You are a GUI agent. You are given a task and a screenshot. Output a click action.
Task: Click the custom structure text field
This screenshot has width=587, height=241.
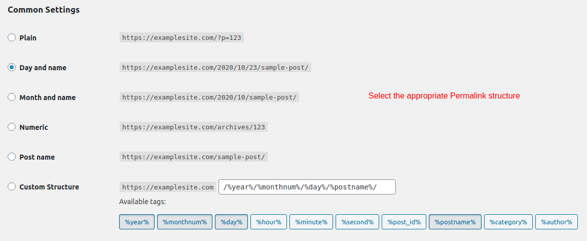pyautogui.click(x=307, y=187)
